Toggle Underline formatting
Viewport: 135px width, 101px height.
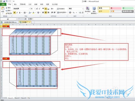point(20,13)
